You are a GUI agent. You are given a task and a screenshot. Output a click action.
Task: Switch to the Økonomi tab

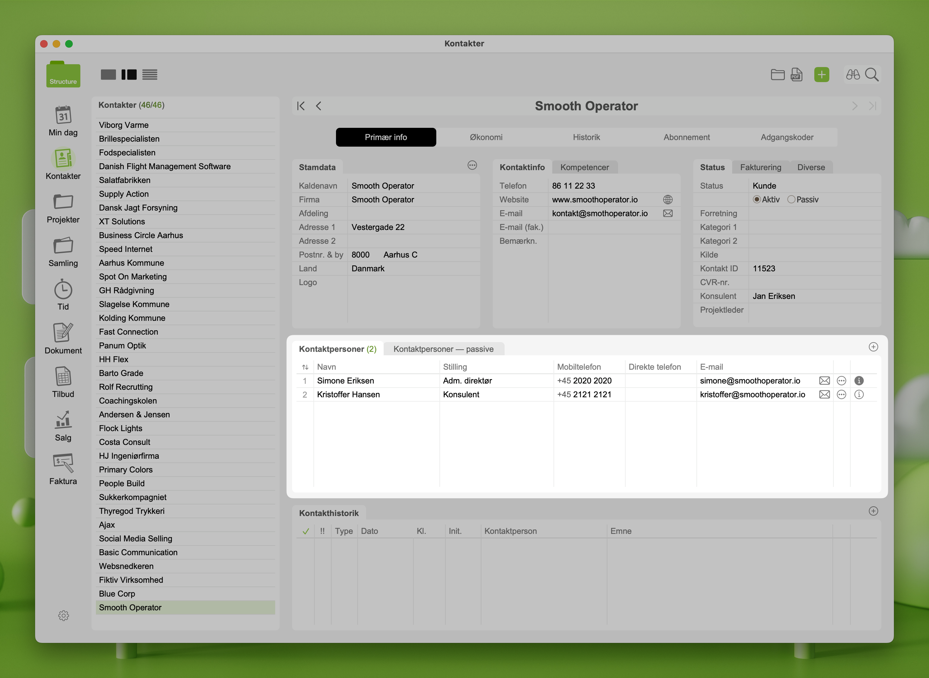coord(486,138)
